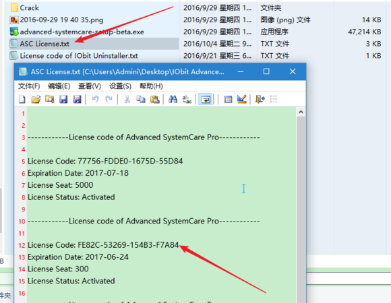
Task: Minimize the ASC License.txt window
Action: click(x=241, y=71)
